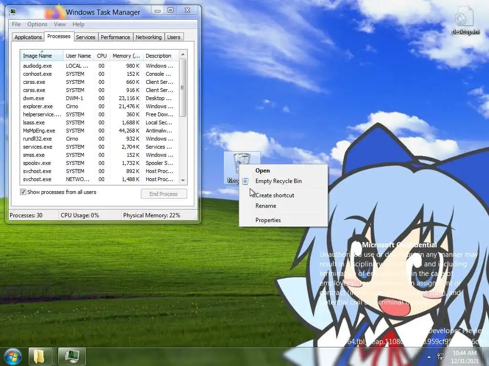The image size is (489, 366).
Task: Switch to the Performance tab
Action: point(116,37)
